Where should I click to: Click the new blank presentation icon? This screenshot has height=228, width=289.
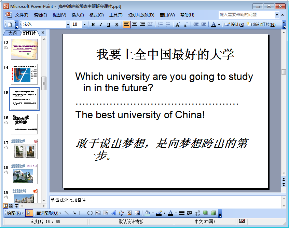tap(10, 25)
